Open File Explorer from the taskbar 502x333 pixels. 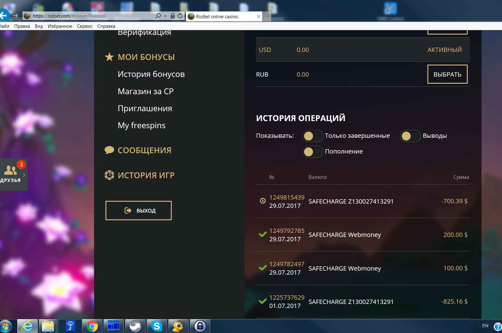48,326
